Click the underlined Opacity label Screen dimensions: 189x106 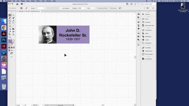click(75, 8)
